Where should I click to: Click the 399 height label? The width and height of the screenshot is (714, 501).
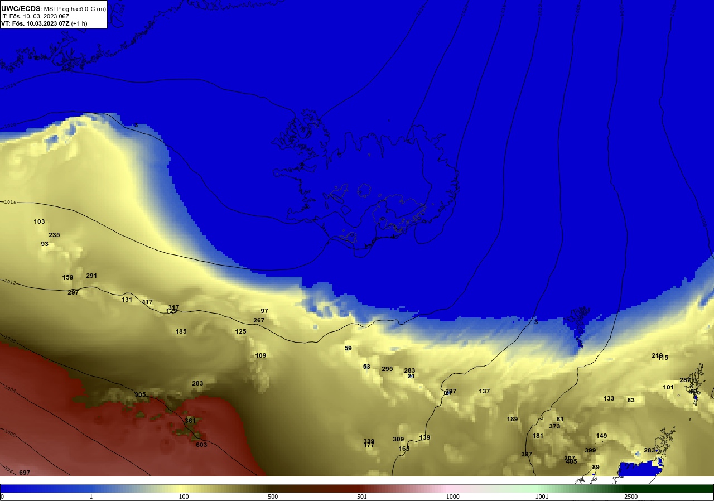tap(590, 450)
